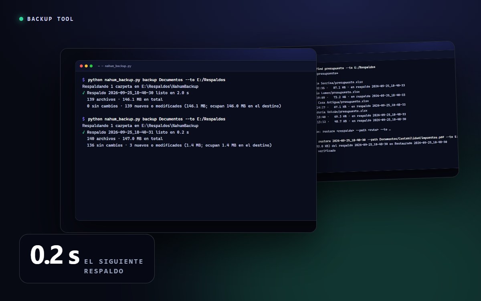
Task: Click the first $ prompt symbol in the terminal
Action: pyautogui.click(x=83, y=80)
